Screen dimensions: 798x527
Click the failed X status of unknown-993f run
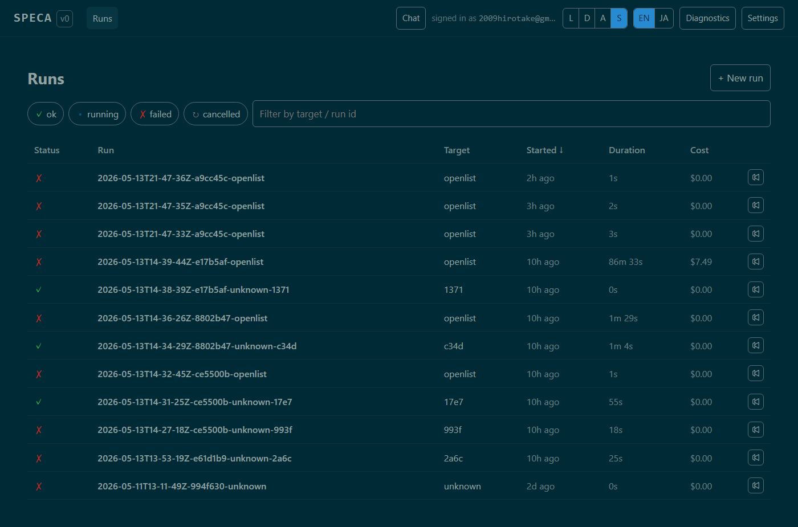(x=39, y=430)
